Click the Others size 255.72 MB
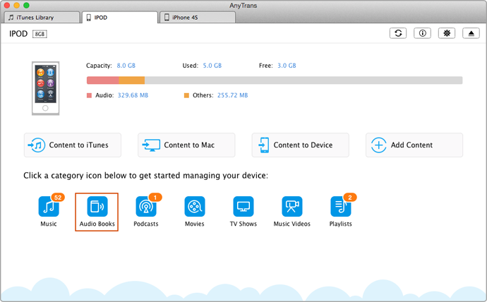The height and width of the screenshot is (302, 487). click(x=233, y=95)
